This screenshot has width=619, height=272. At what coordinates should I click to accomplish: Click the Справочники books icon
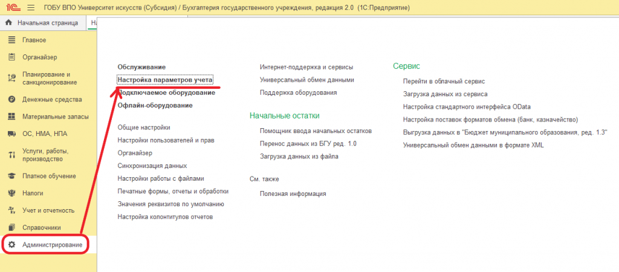[x=11, y=228]
